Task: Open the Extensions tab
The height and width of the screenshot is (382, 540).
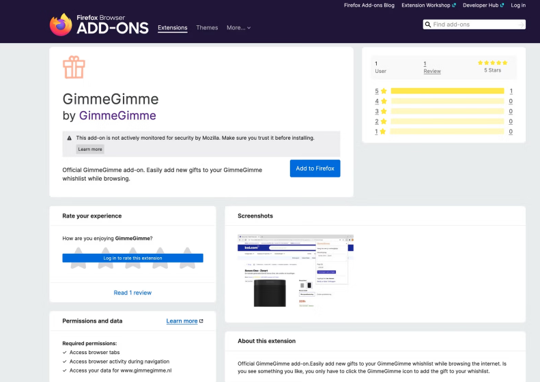Action: point(172,28)
